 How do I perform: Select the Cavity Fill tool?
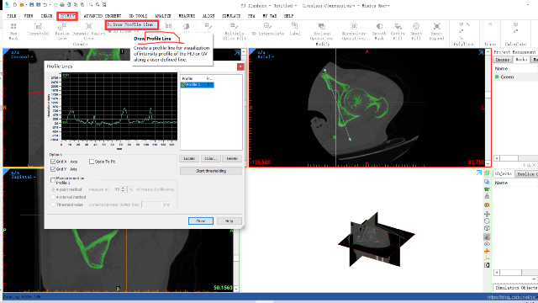click(x=398, y=31)
